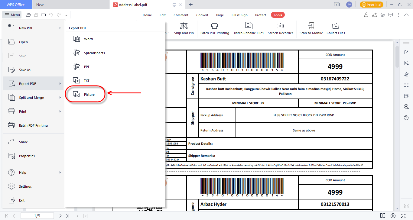Switch to the Fill & Sign tab
The height and width of the screenshot is (220, 413).
pos(239,15)
